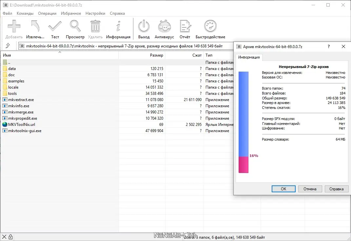Go up one level with the arrow icon
Viewport: 351px width, 241px height.
click(8, 46)
